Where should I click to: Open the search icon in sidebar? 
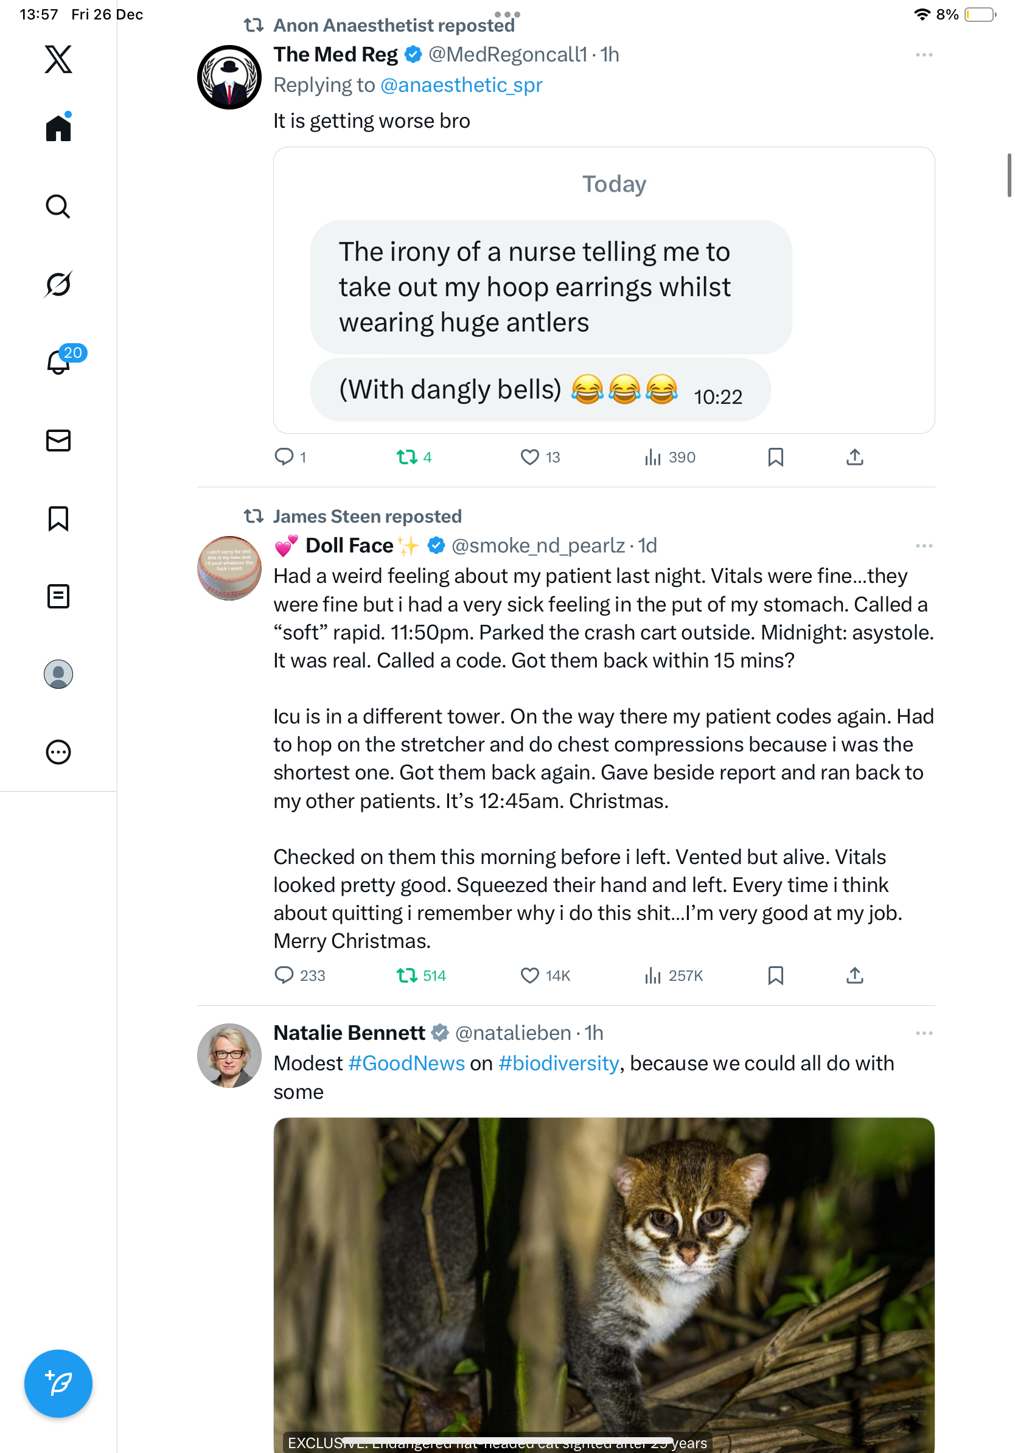58,206
